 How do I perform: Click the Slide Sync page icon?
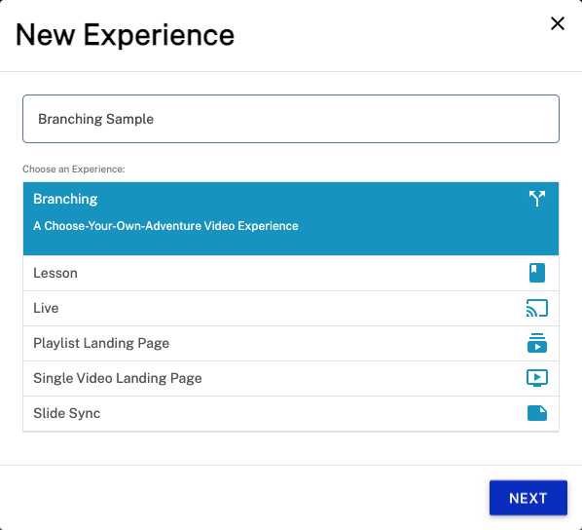pos(536,413)
